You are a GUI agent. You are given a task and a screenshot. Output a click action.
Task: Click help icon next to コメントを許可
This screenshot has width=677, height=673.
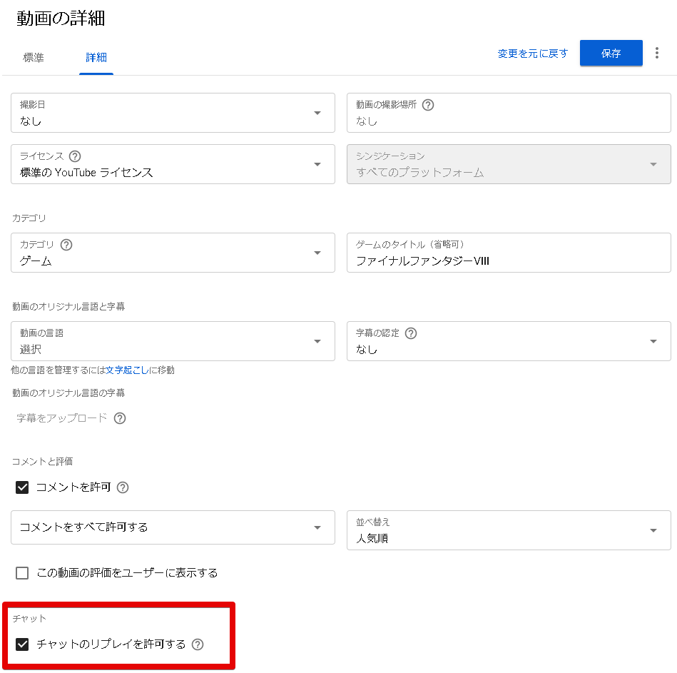(x=123, y=487)
